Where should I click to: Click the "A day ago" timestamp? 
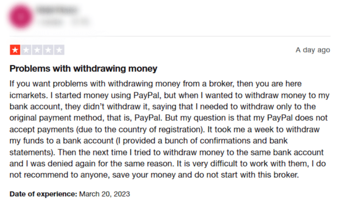click(313, 50)
